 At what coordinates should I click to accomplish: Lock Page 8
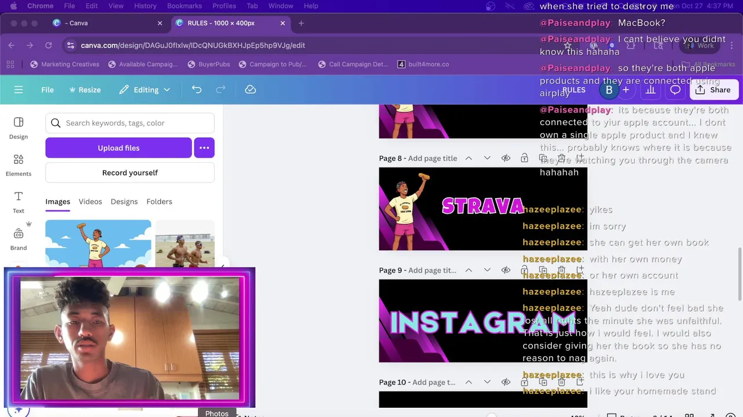click(x=524, y=158)
